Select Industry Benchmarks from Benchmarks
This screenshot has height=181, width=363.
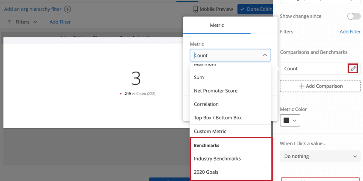[x=230, y=158]
